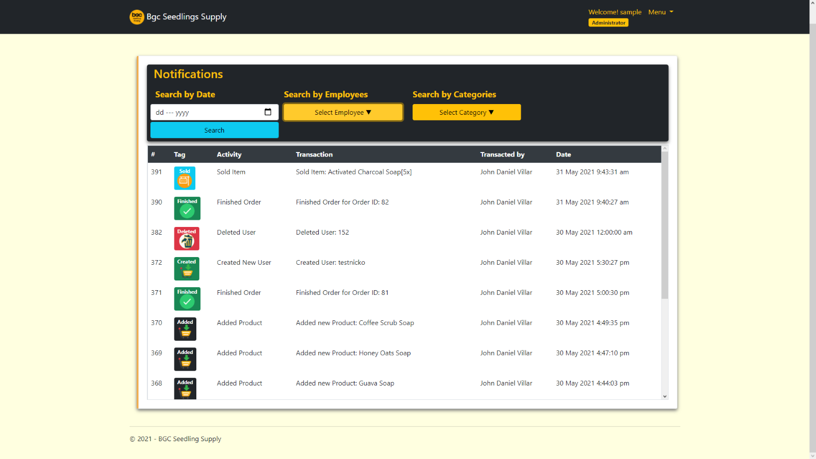Click date '30 May 2021 4:44:03 pm'
This screenshot has width=816, height=459.
(593, 383)
